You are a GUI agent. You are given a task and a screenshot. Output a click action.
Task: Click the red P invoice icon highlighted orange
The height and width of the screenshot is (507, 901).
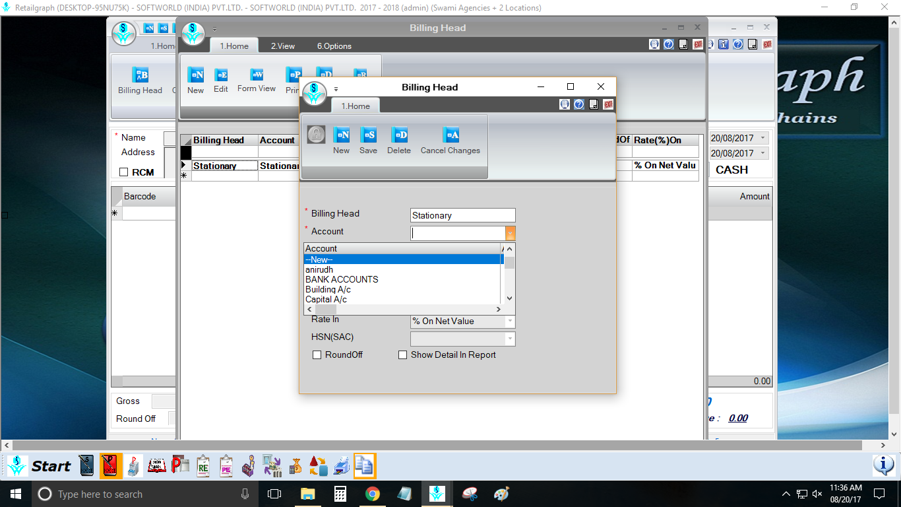pyautogui.click(x=111, y=465)
